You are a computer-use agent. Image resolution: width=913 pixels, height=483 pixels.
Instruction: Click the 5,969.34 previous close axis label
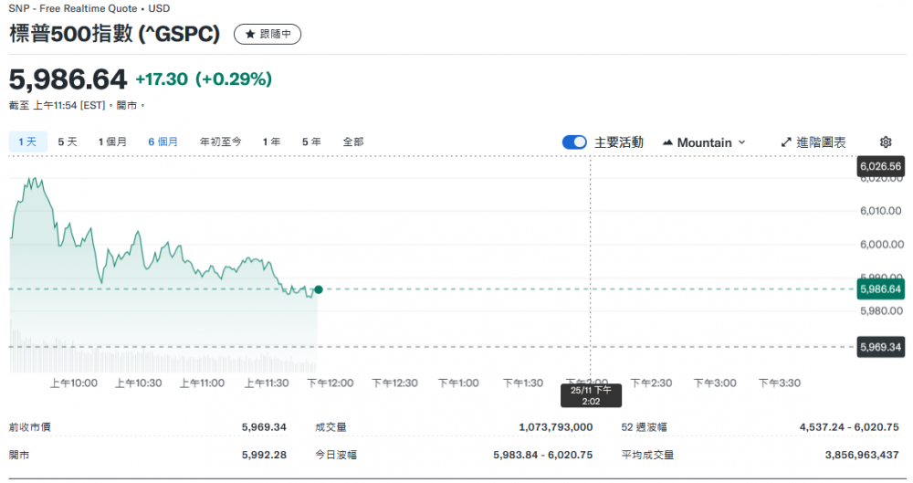click(x=880, y=347)
